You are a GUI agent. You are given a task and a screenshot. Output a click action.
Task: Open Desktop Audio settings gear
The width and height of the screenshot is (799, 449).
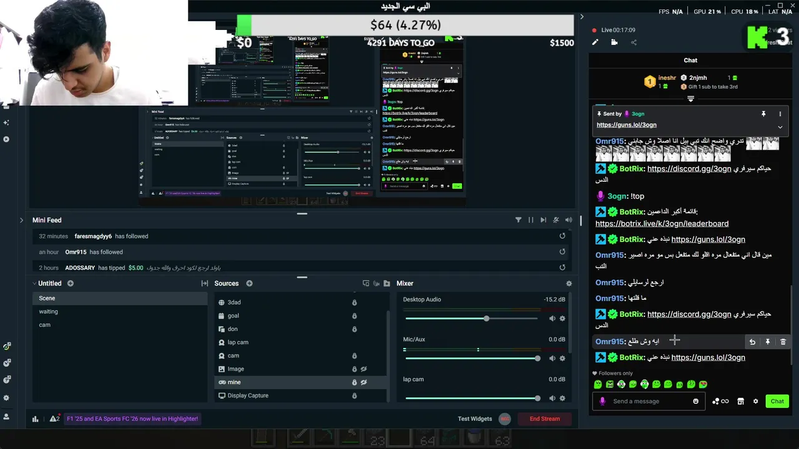562,319
